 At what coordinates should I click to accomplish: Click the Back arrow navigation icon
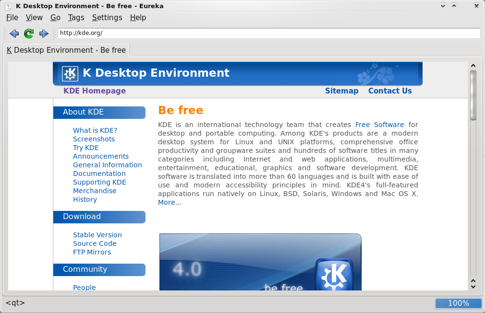click(14, 34)
